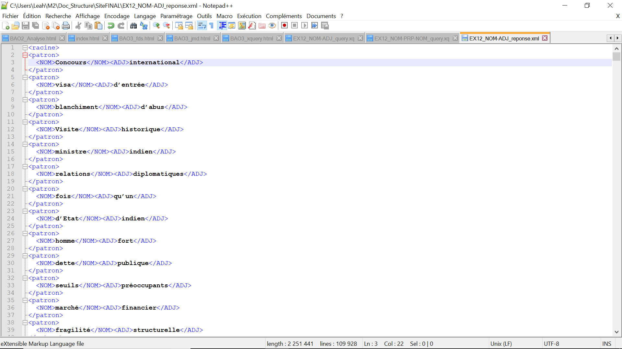Run the macro multiple times icon
This screenshot has height=349, width=622.
[315, 26]
